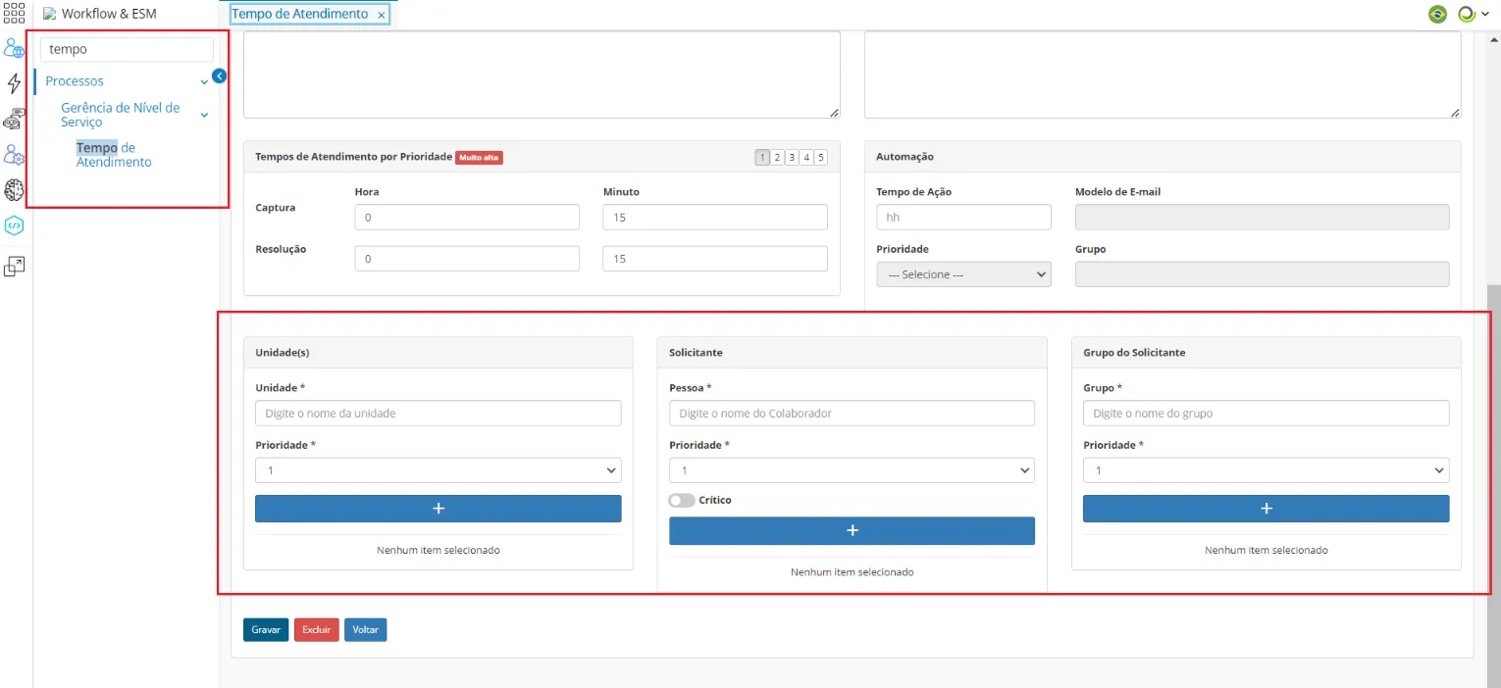The image size is (1501, 688).
Task: Open the apps grid icon in sidebar
Action: 14,12
